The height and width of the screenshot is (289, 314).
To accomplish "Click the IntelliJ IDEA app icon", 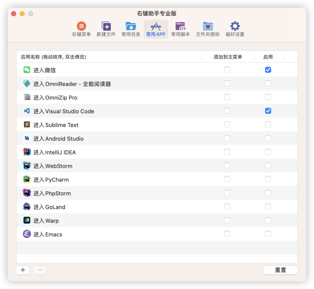I will tap(27, 152).
